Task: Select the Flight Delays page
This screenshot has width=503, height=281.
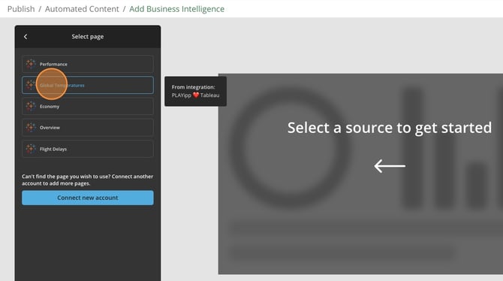Action: click(x=88, y=149)
